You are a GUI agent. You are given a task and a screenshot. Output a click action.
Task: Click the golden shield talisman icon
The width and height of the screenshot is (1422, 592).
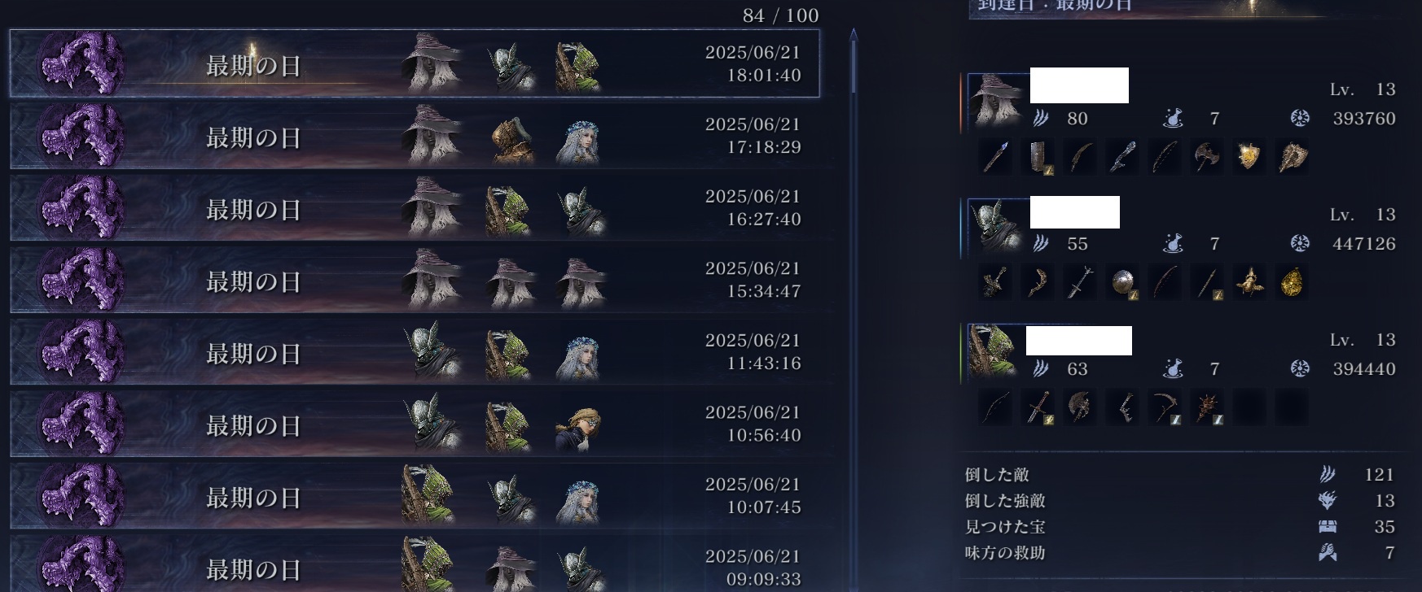pyautogui.click(x=1249, y=156)
